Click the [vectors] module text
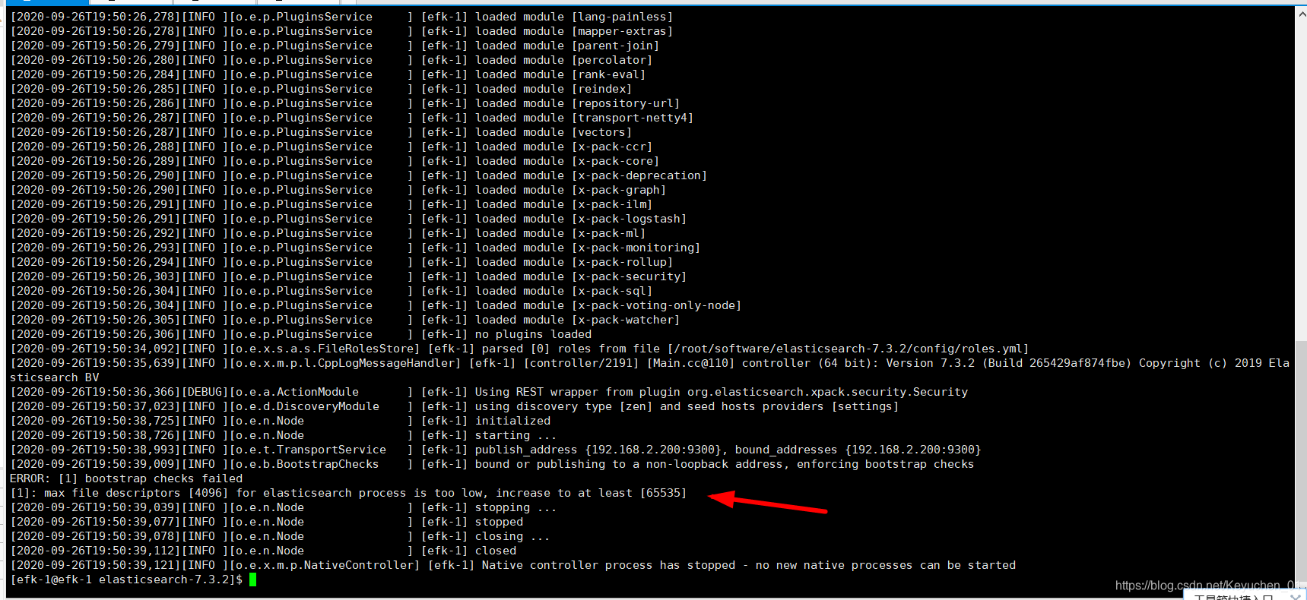This screenshot has height=600, width=1307. [x=601, y=132]
